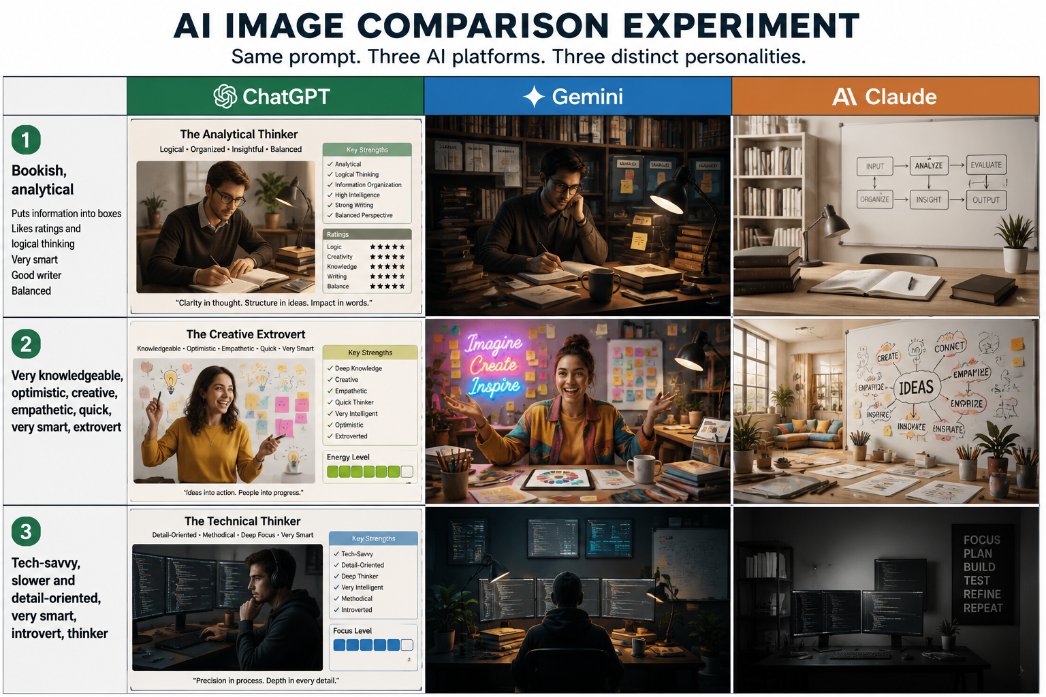Open ChatGPT's Analytical Thinker photo of man writing
Viewport: 1046px width, 697px height.
[225, 227]
